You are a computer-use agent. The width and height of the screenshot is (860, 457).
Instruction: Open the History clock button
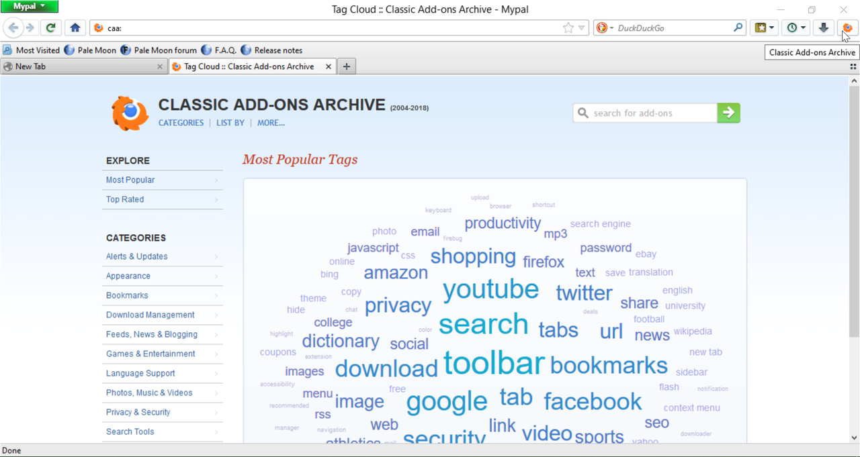tap(792, 28)
